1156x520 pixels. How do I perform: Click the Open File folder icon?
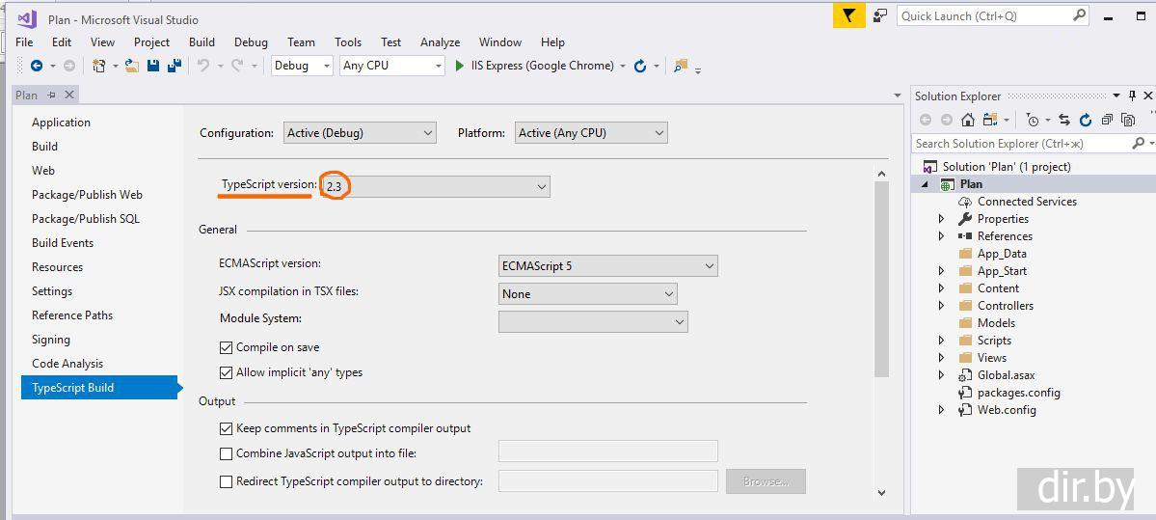coord(131,66)
